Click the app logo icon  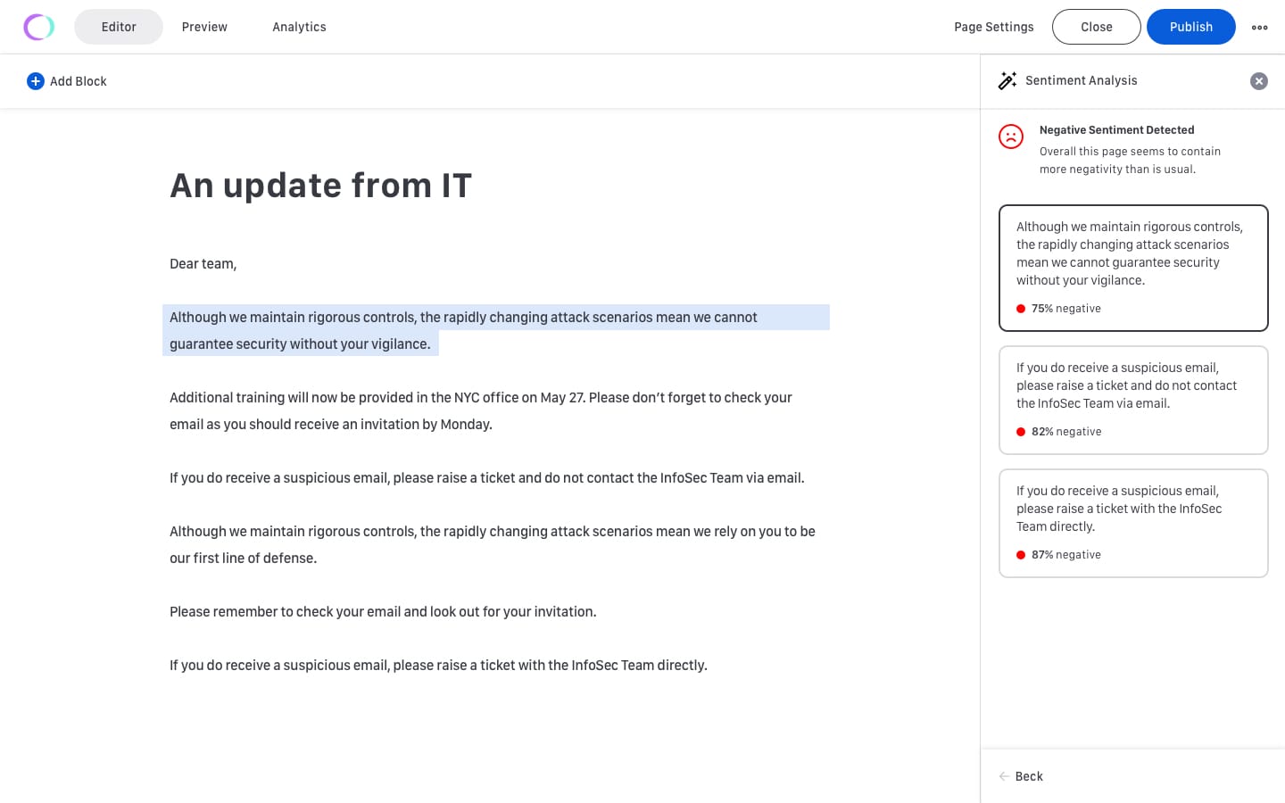(38, 27)
